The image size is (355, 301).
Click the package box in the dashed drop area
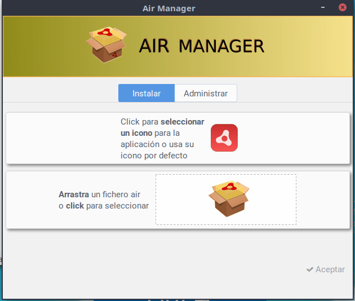click(x=229, y=198)
